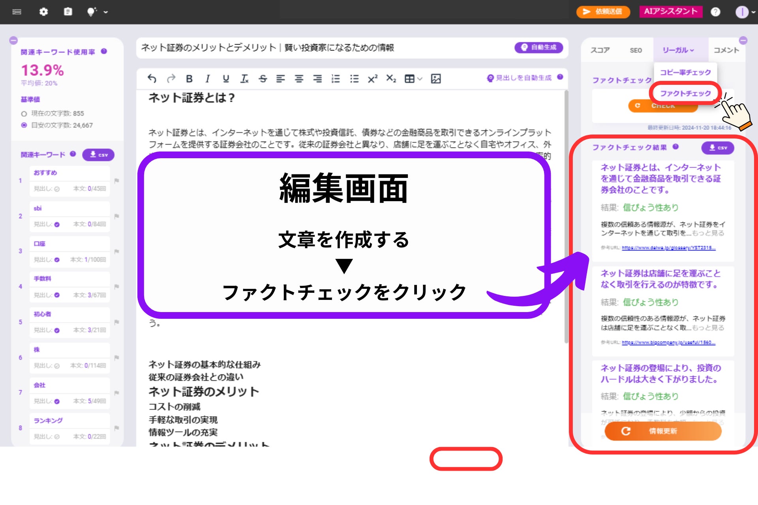Open settings gear in top bar

(x=43, y=12)
